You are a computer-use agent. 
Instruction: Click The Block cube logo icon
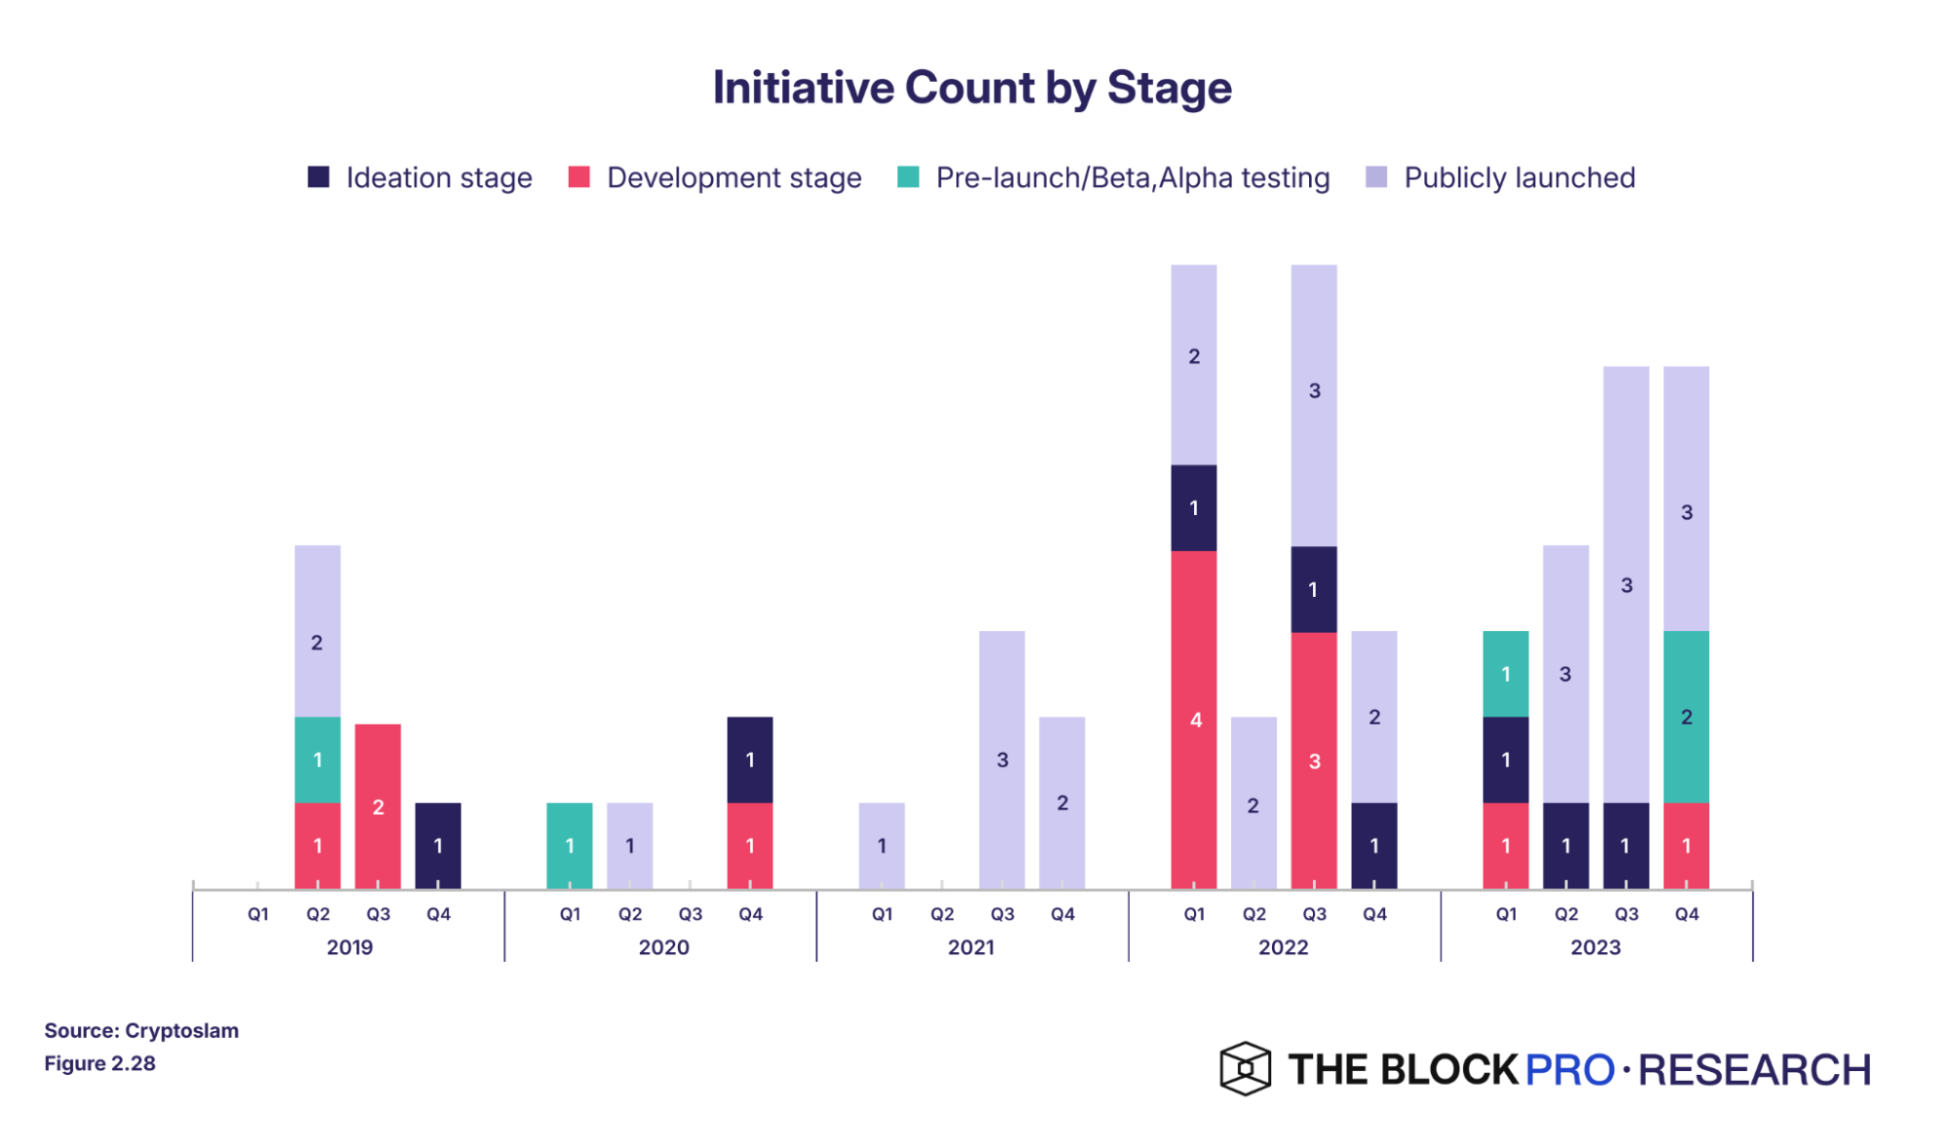click(x=1245, y=1068)
